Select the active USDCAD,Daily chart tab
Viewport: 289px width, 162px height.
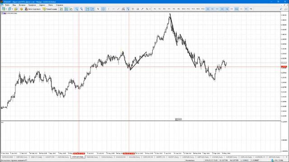(78, 157)
